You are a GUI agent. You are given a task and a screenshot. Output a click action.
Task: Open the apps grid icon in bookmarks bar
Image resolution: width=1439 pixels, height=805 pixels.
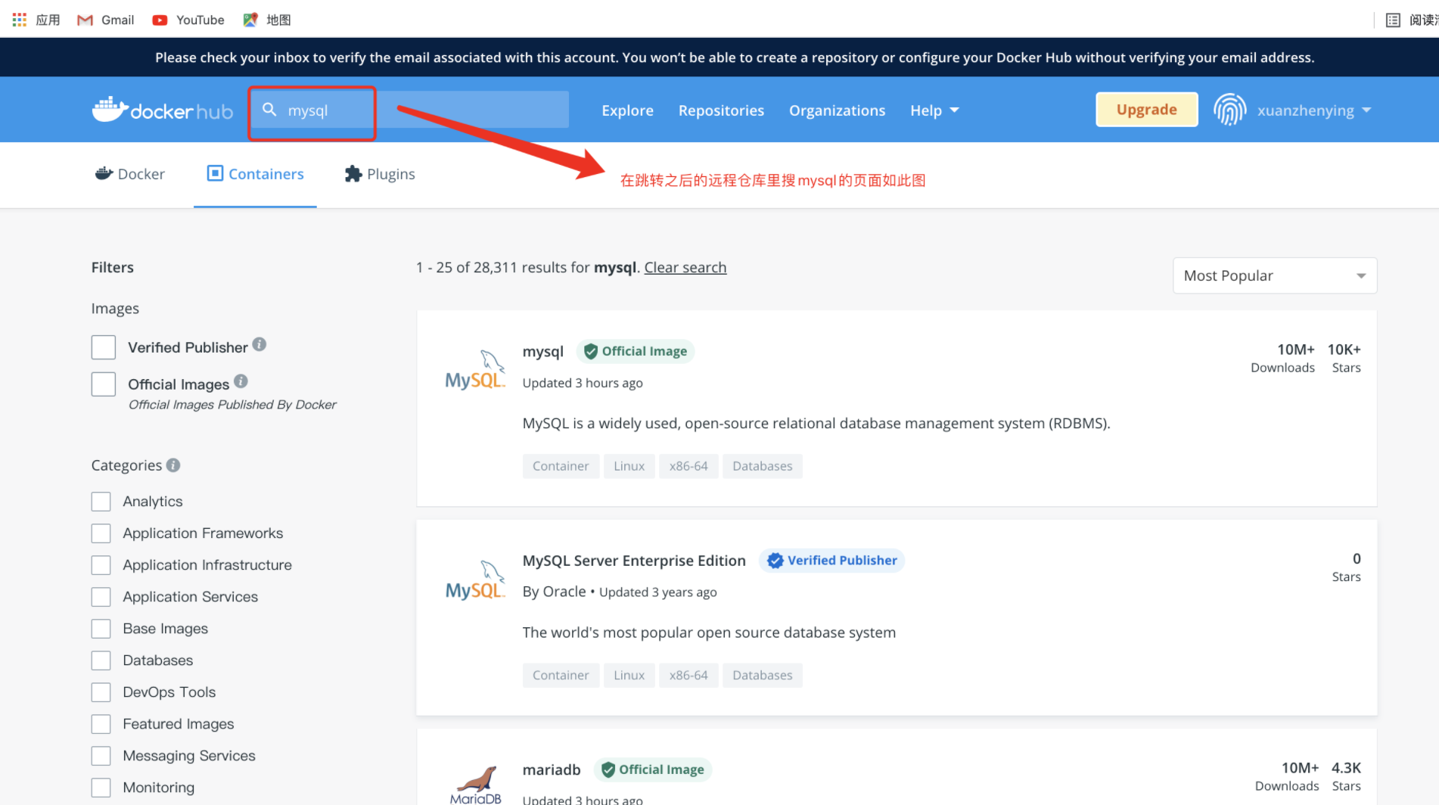20,20
